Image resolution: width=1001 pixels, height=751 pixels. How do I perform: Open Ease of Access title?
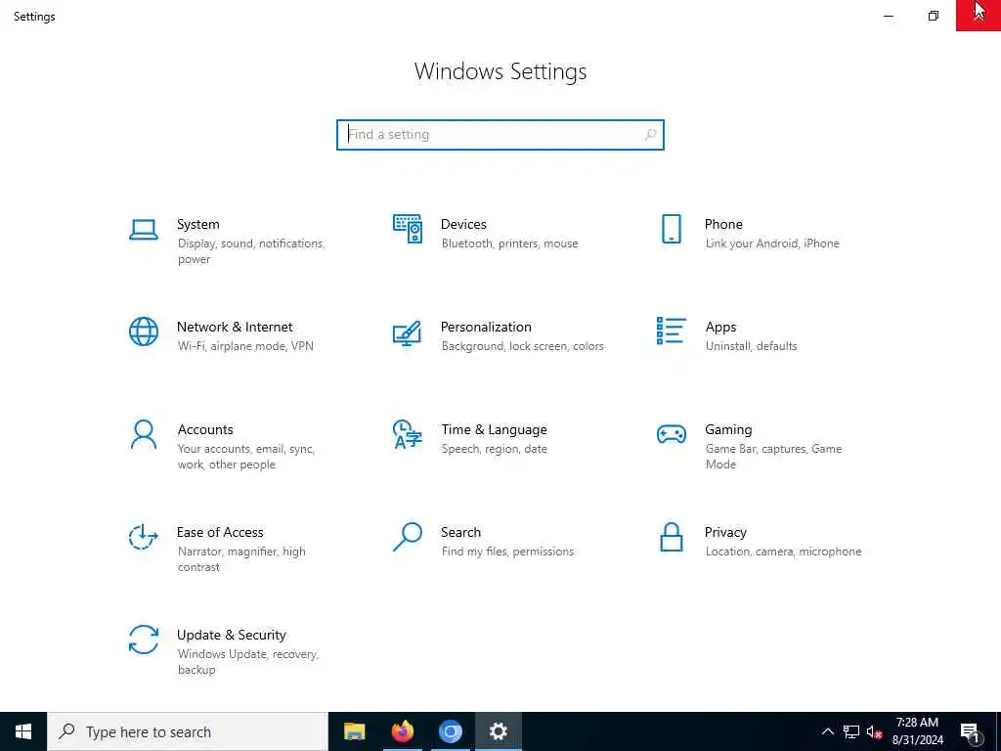pos(220,532)
